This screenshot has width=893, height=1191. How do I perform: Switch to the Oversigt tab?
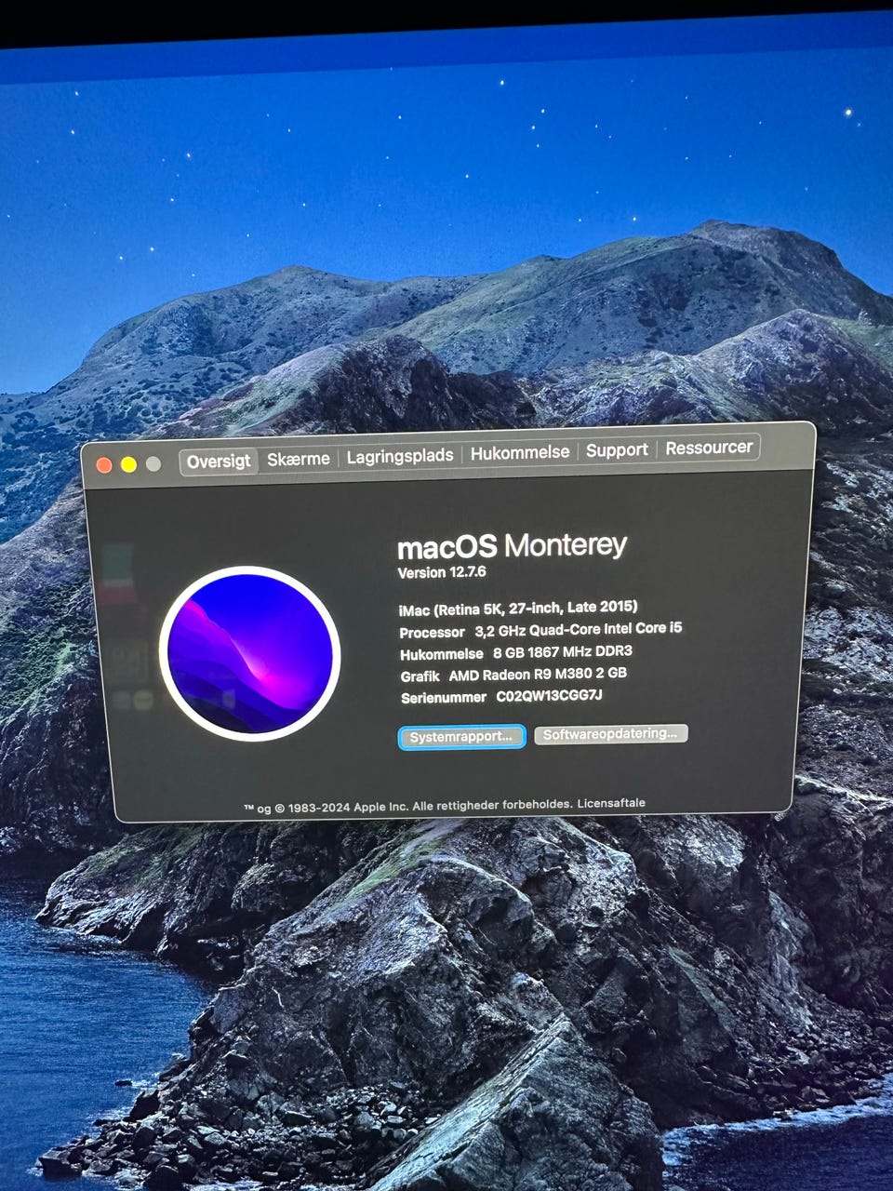[219, 461]
